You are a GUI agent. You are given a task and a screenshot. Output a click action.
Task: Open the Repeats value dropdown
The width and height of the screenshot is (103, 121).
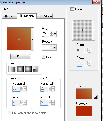pos(54,47)
